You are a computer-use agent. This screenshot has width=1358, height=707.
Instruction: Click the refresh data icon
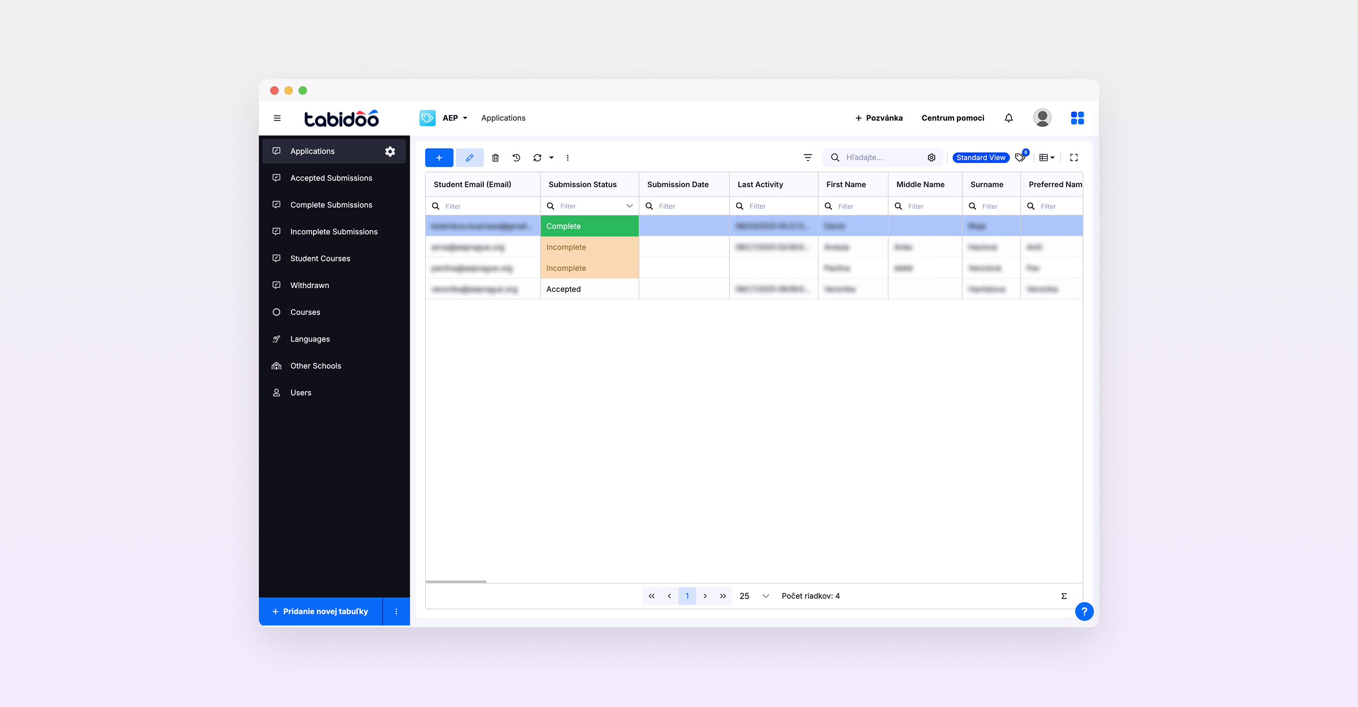[x=537, y=157]
